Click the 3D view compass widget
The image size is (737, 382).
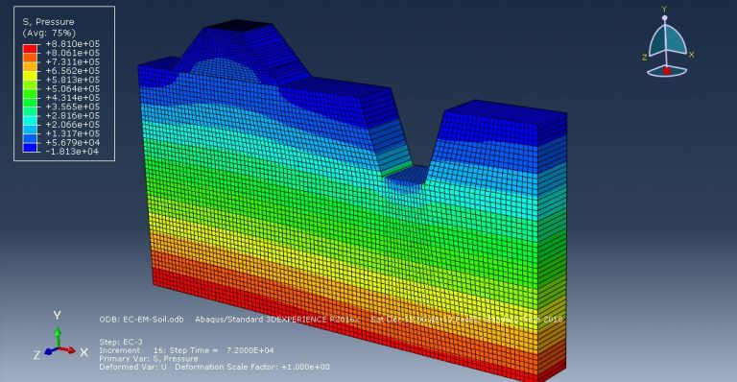click(x=667, y=42)
